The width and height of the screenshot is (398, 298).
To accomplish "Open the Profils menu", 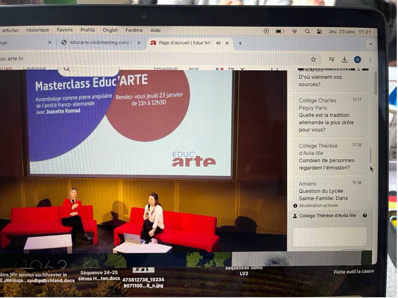I will pyautogui.click(x=87, y=30).
